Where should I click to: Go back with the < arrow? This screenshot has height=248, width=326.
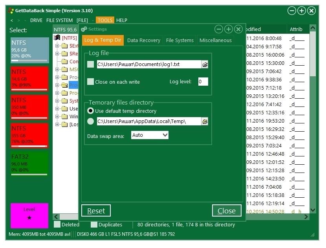click(12, 20)
